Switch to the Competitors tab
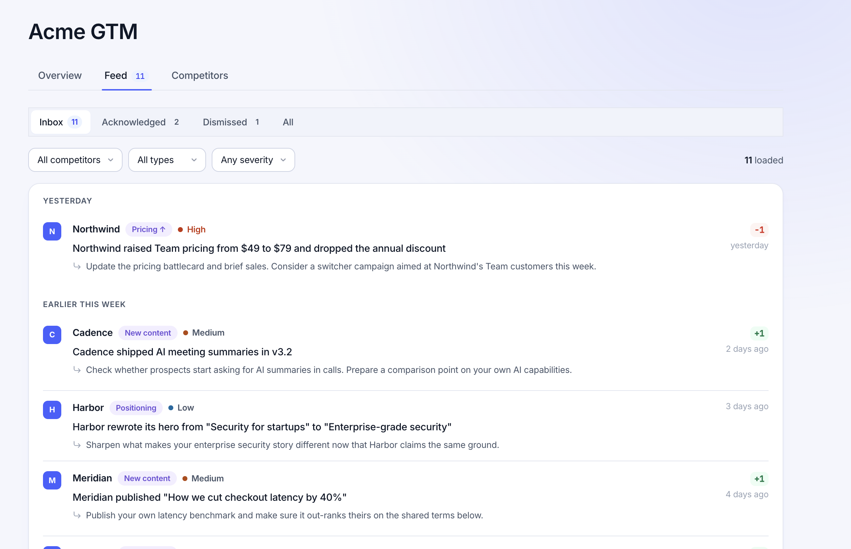Screen dimensions: 851x549 (200, 76)
